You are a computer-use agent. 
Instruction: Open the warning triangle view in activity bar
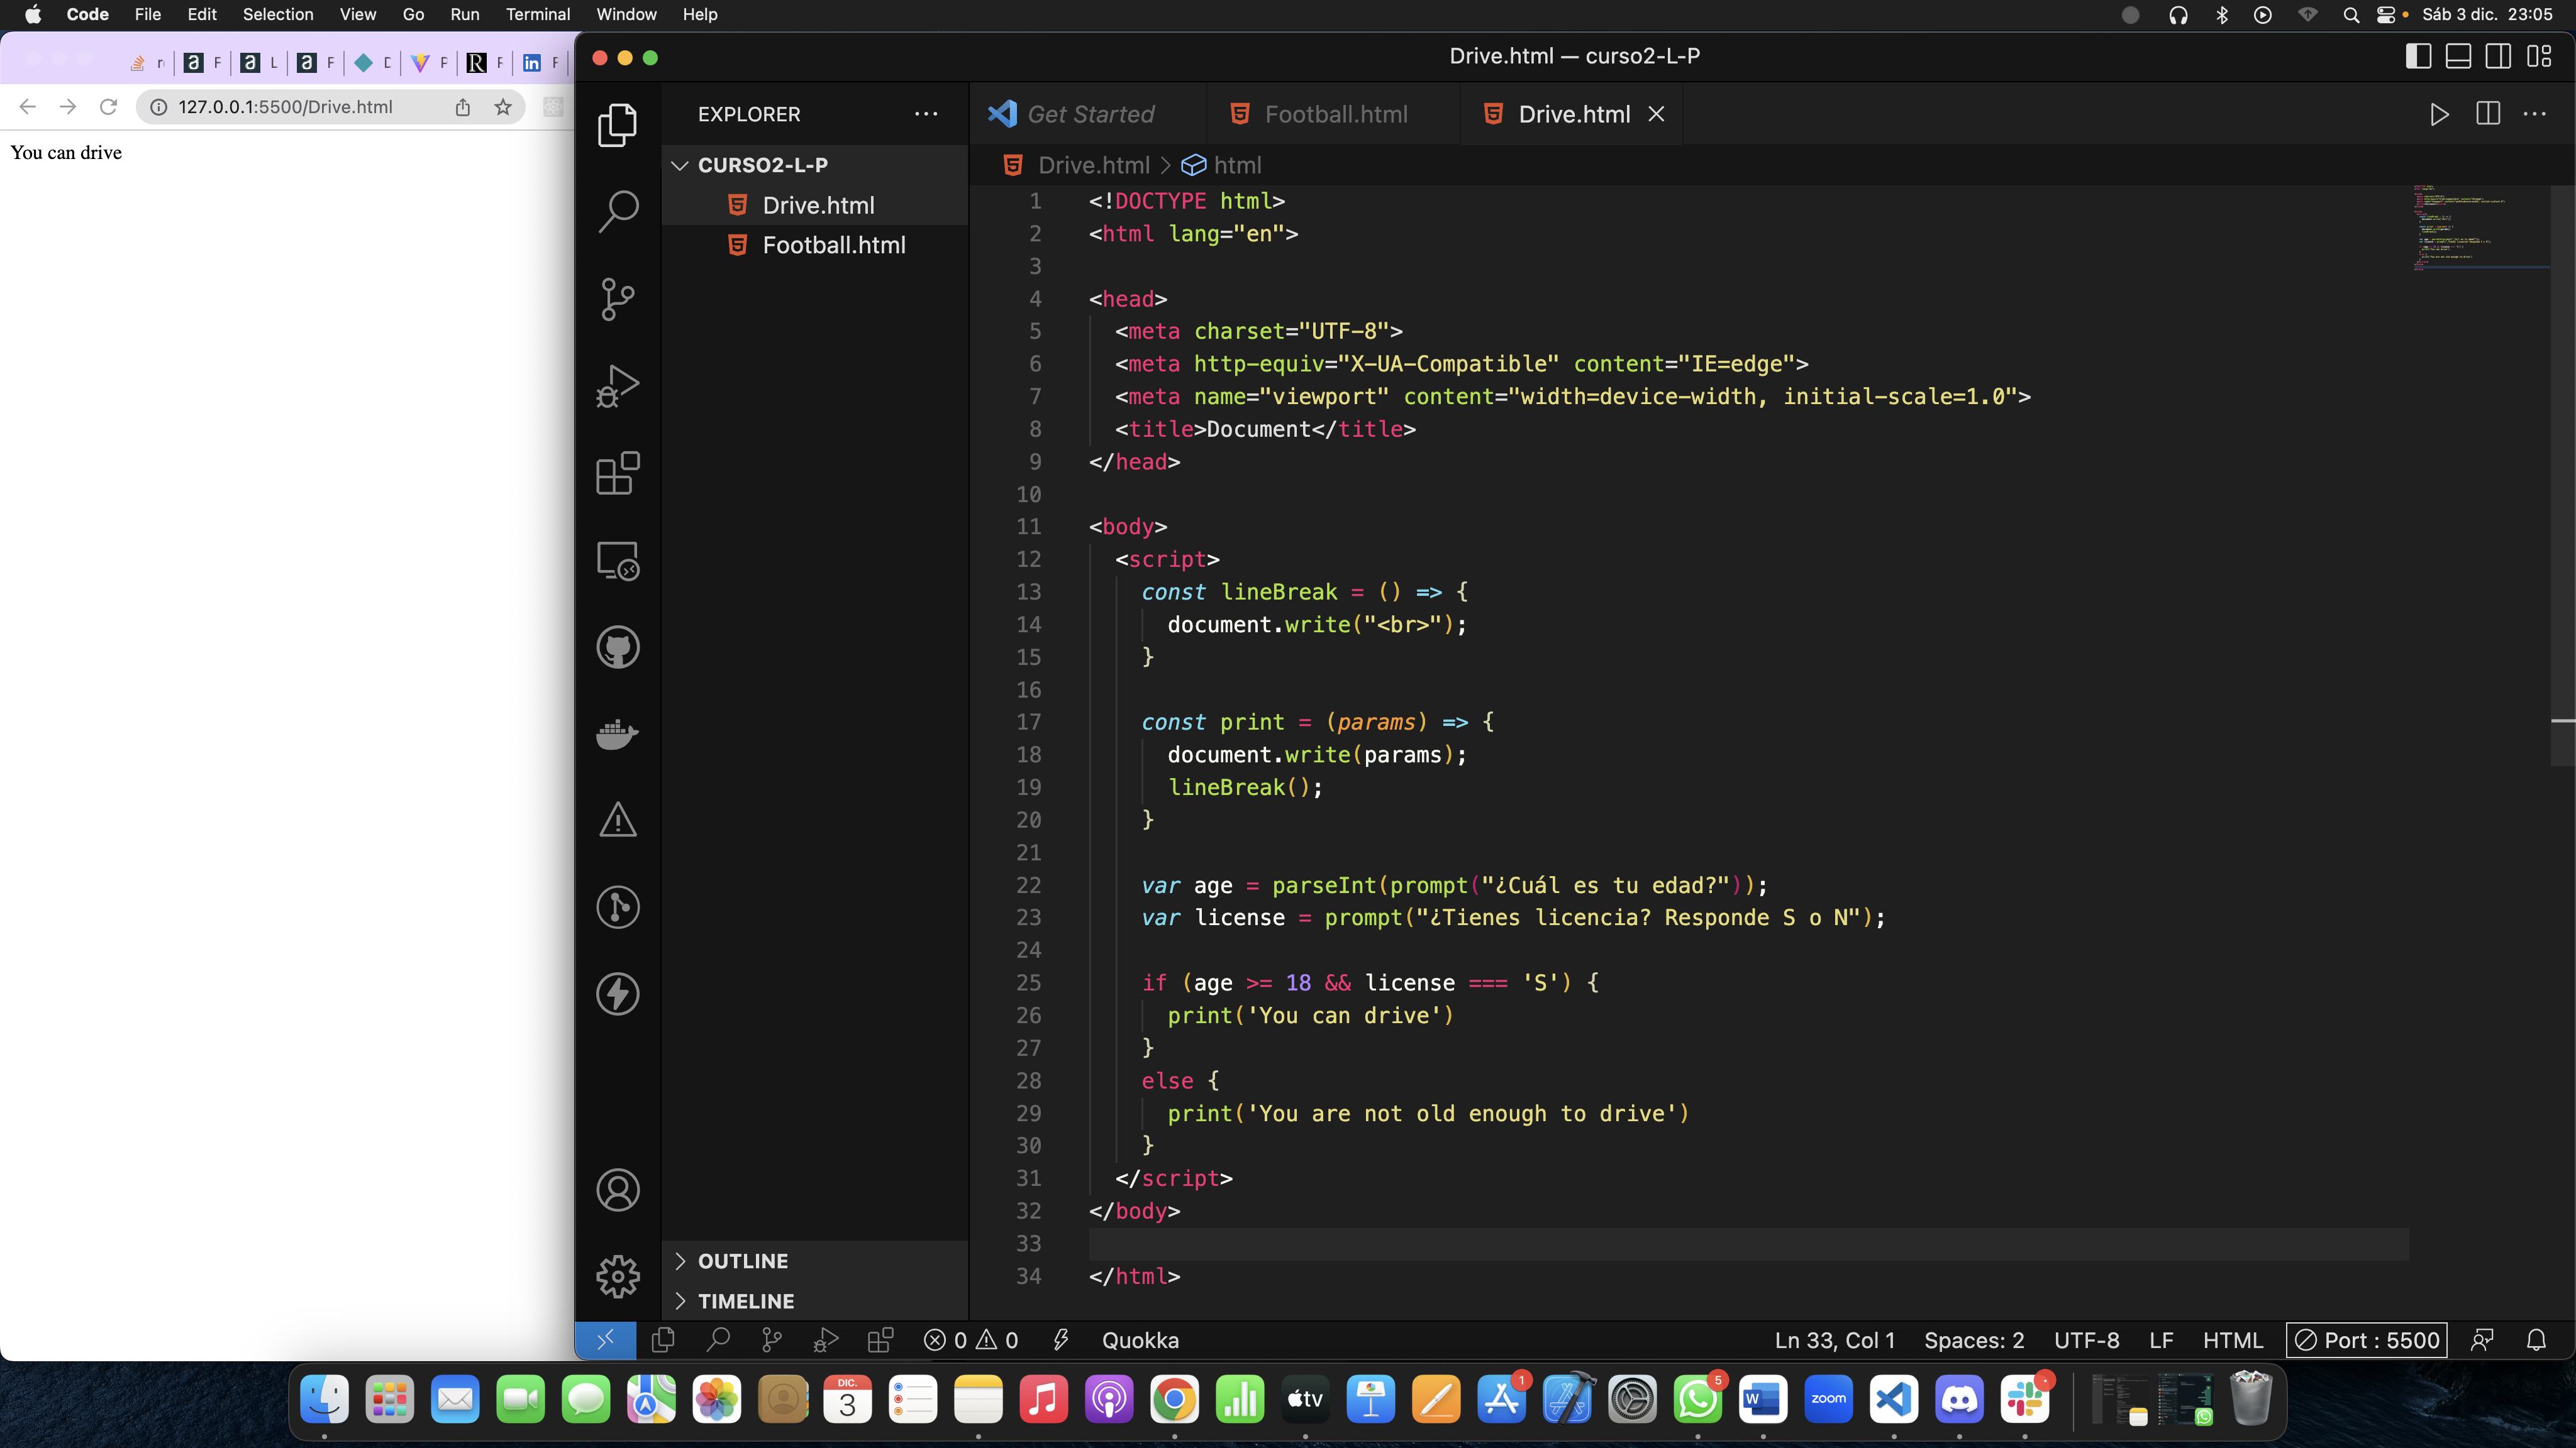[617, 820]
